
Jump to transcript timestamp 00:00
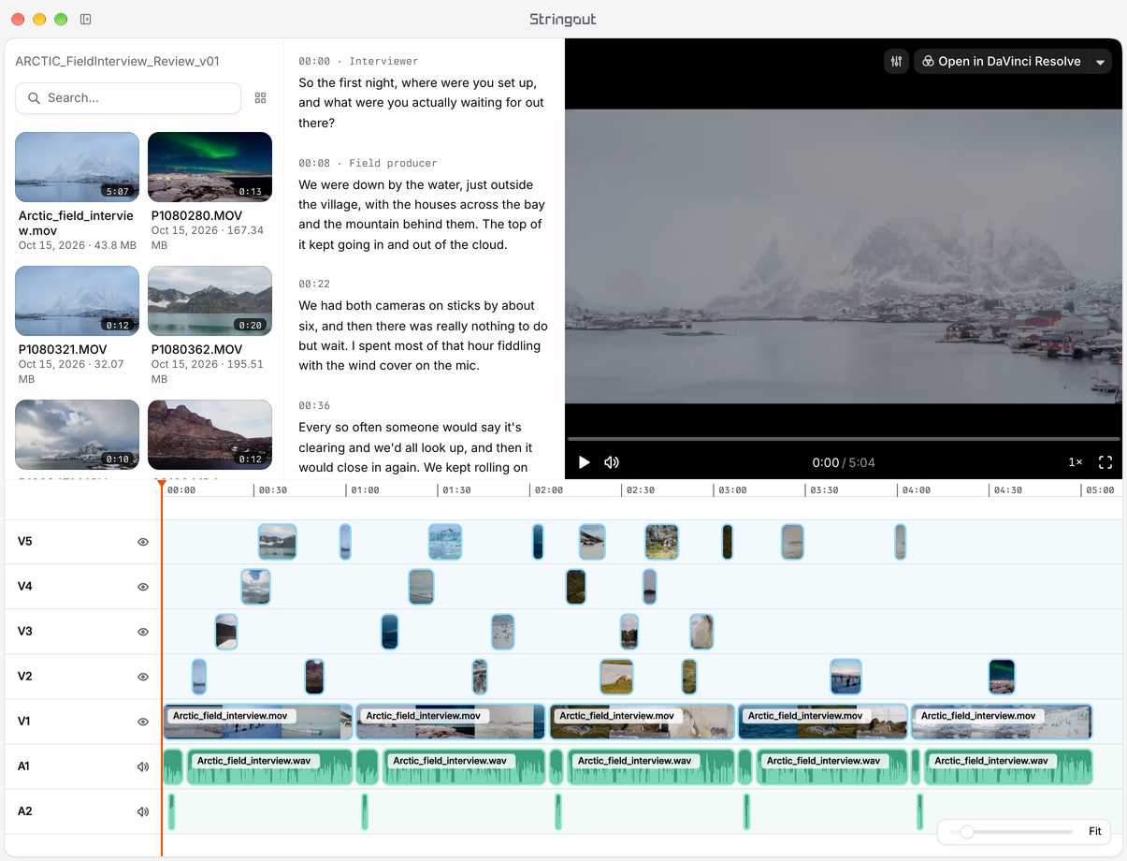click(314, 61)
